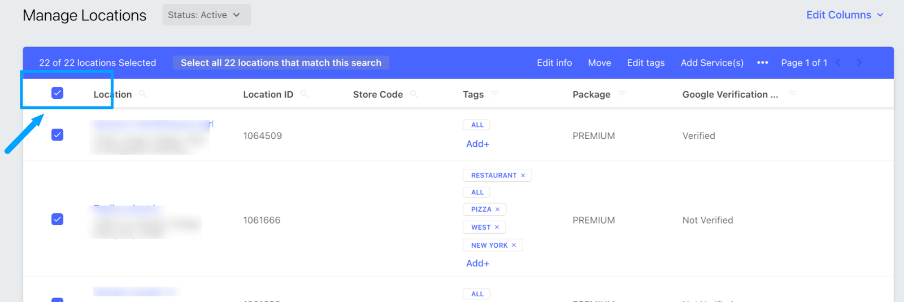Viewport: 904px width, 302px height.
Task: Expand the Edit Columns dropdown
Action: tap(844, 15)
